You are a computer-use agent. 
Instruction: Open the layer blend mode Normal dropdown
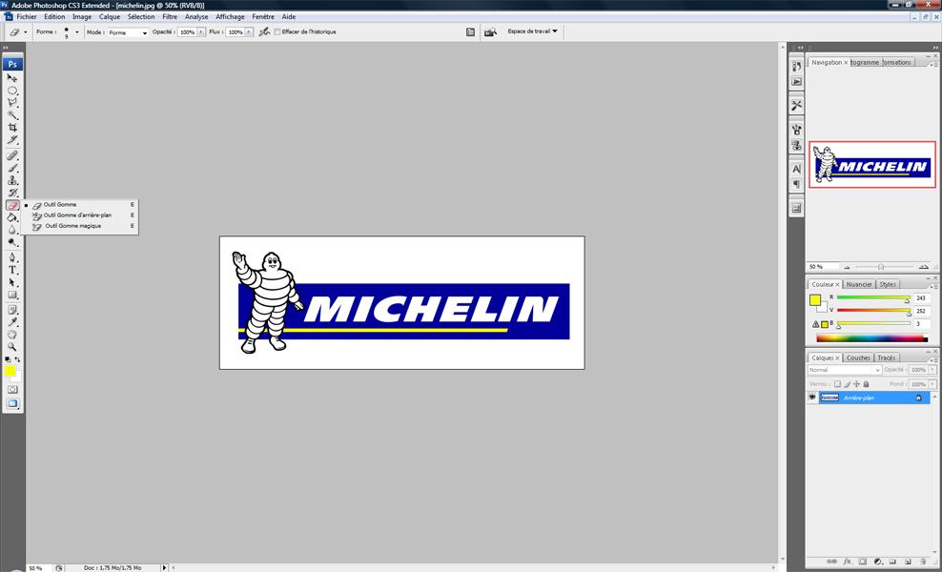(844, 370)
